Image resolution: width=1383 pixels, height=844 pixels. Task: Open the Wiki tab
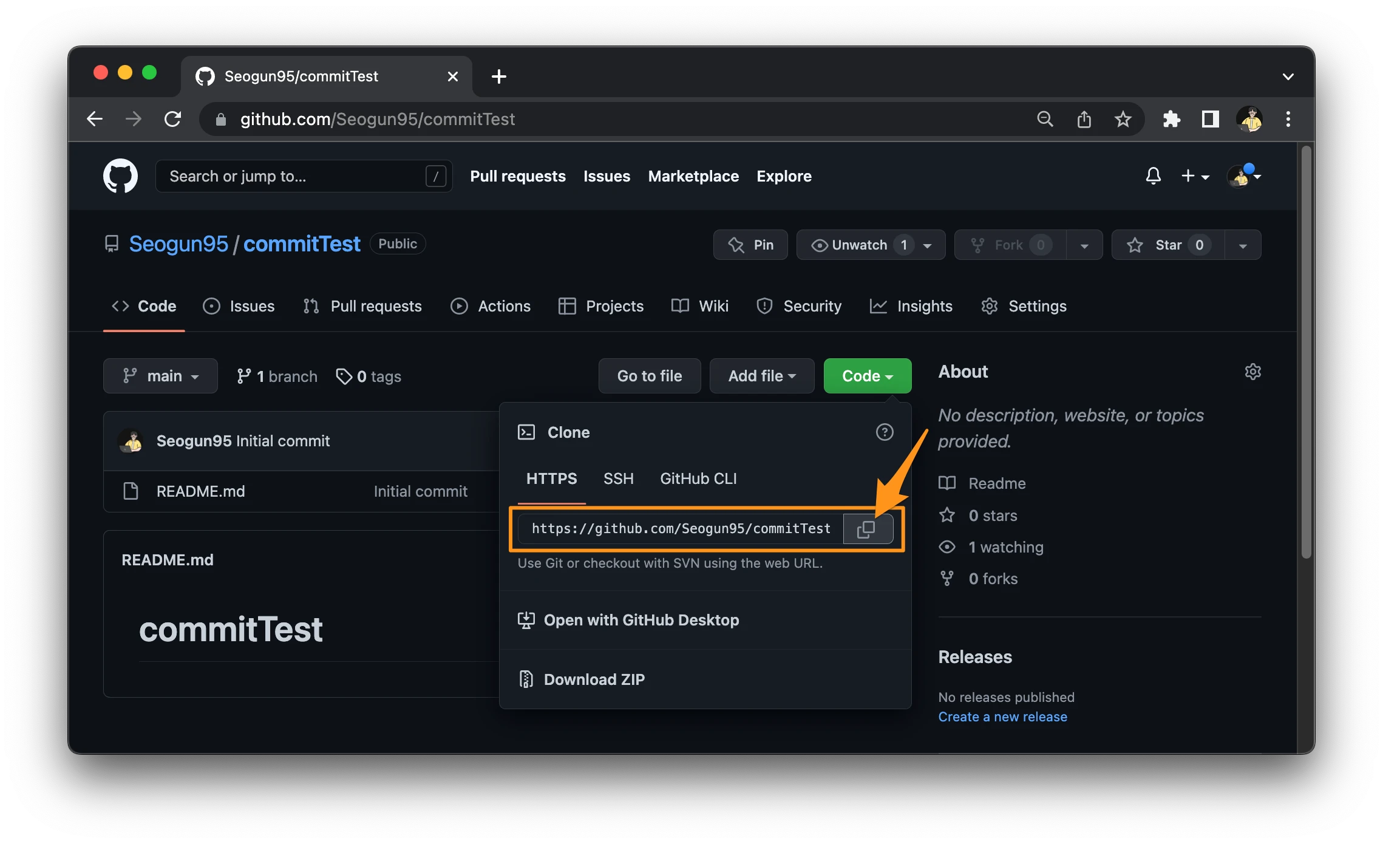pyautogui.click(x=700, y=306)
